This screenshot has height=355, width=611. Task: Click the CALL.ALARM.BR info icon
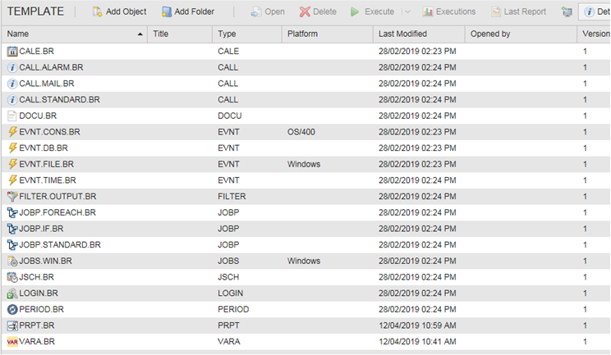[12, 68]
